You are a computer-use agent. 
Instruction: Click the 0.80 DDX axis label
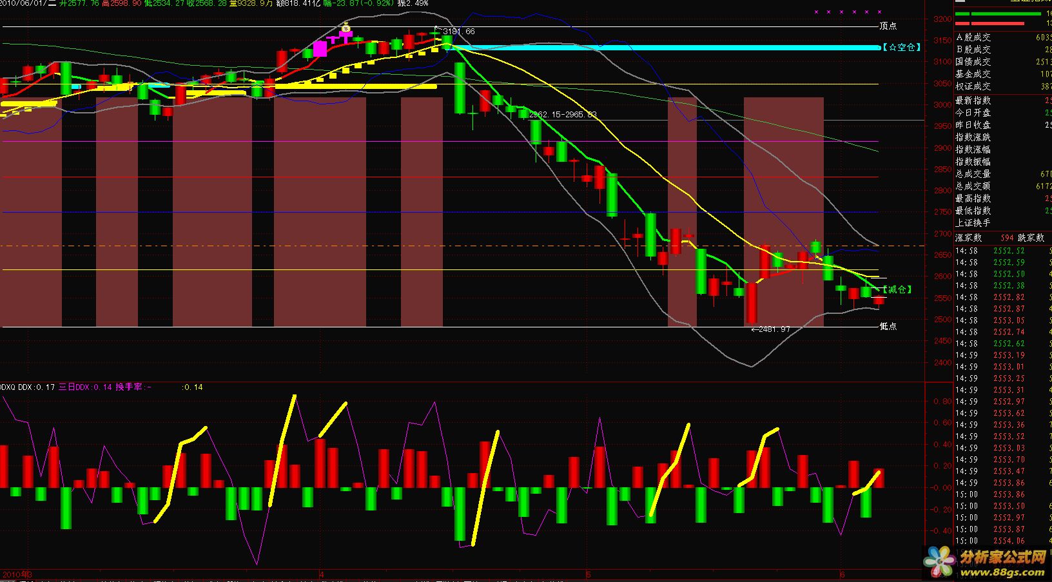942,402
